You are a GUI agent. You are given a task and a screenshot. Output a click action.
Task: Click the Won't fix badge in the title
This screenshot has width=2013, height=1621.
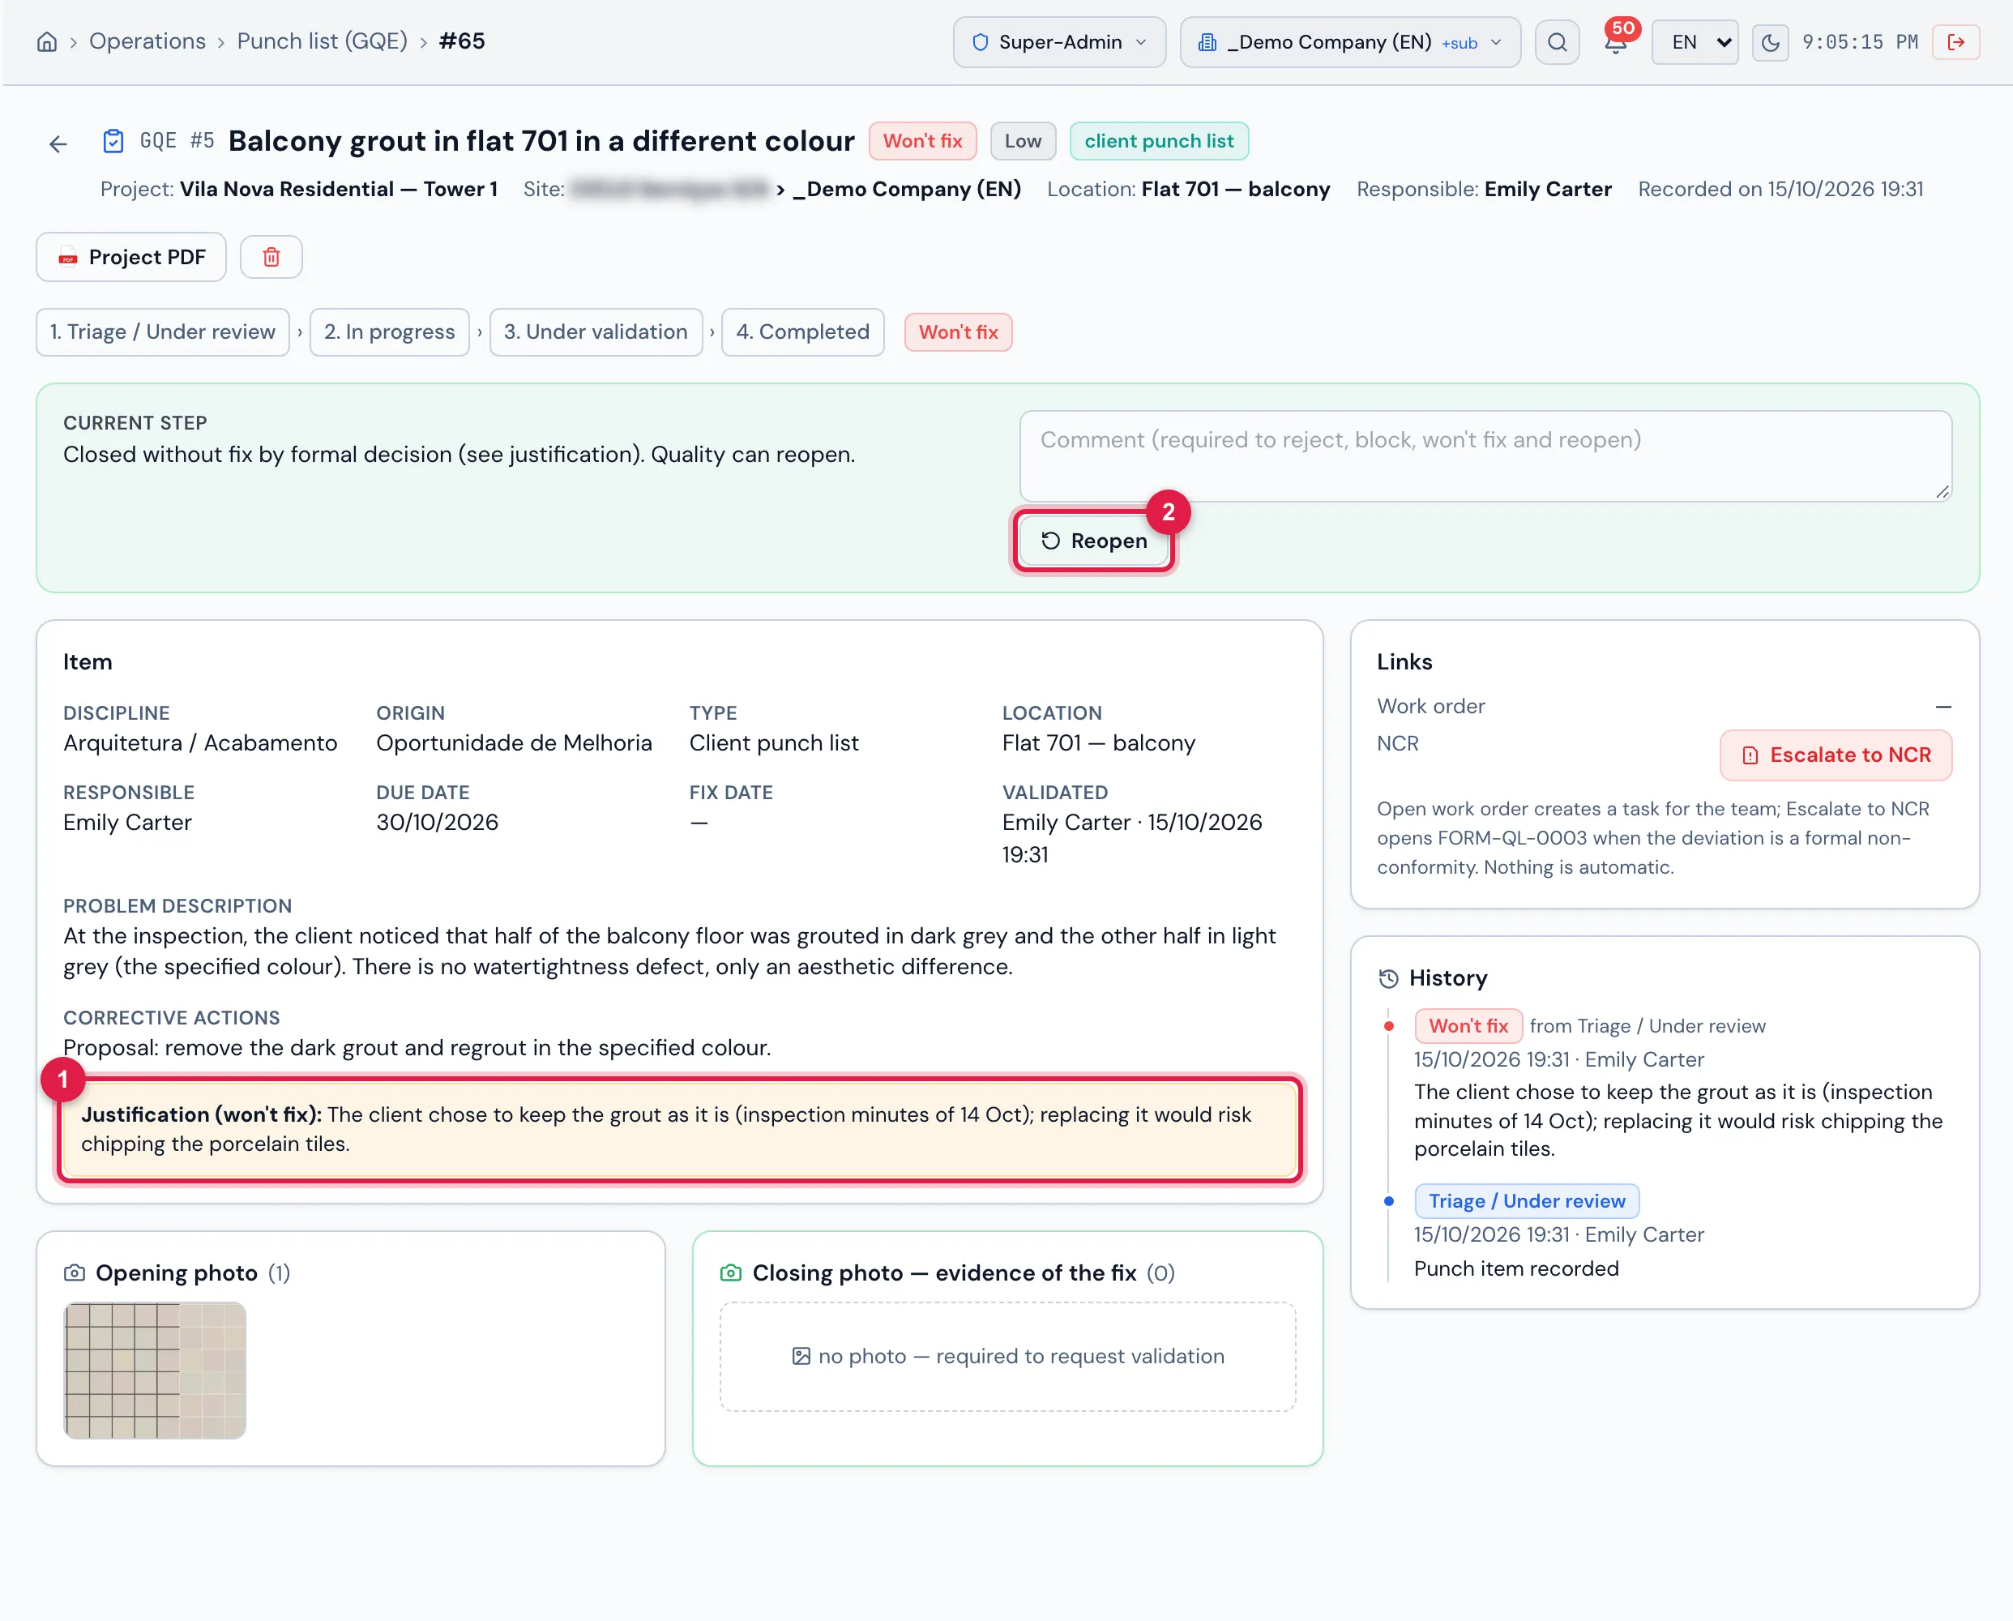click(922, 141)
